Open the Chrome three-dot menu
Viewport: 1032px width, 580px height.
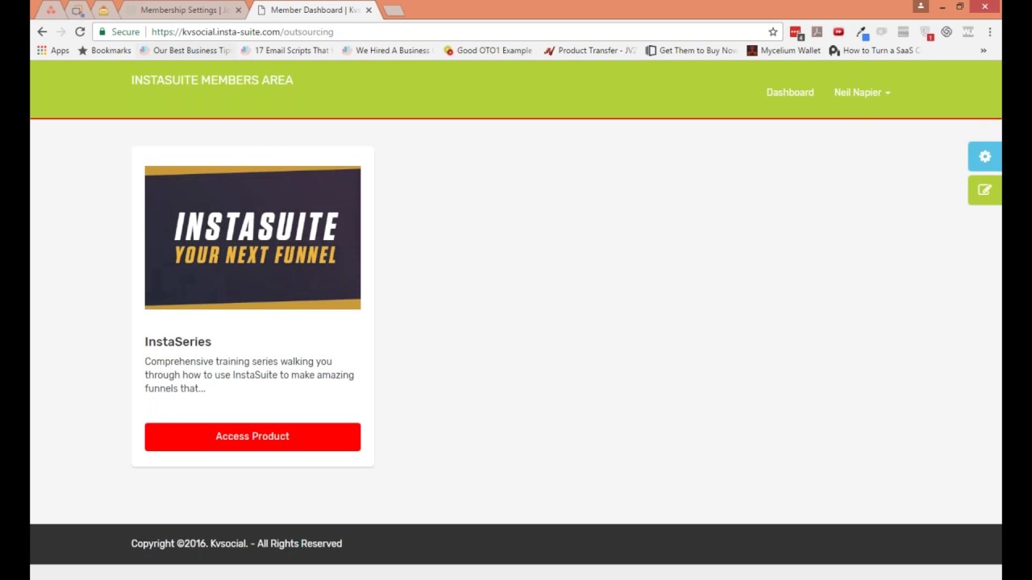989,32
